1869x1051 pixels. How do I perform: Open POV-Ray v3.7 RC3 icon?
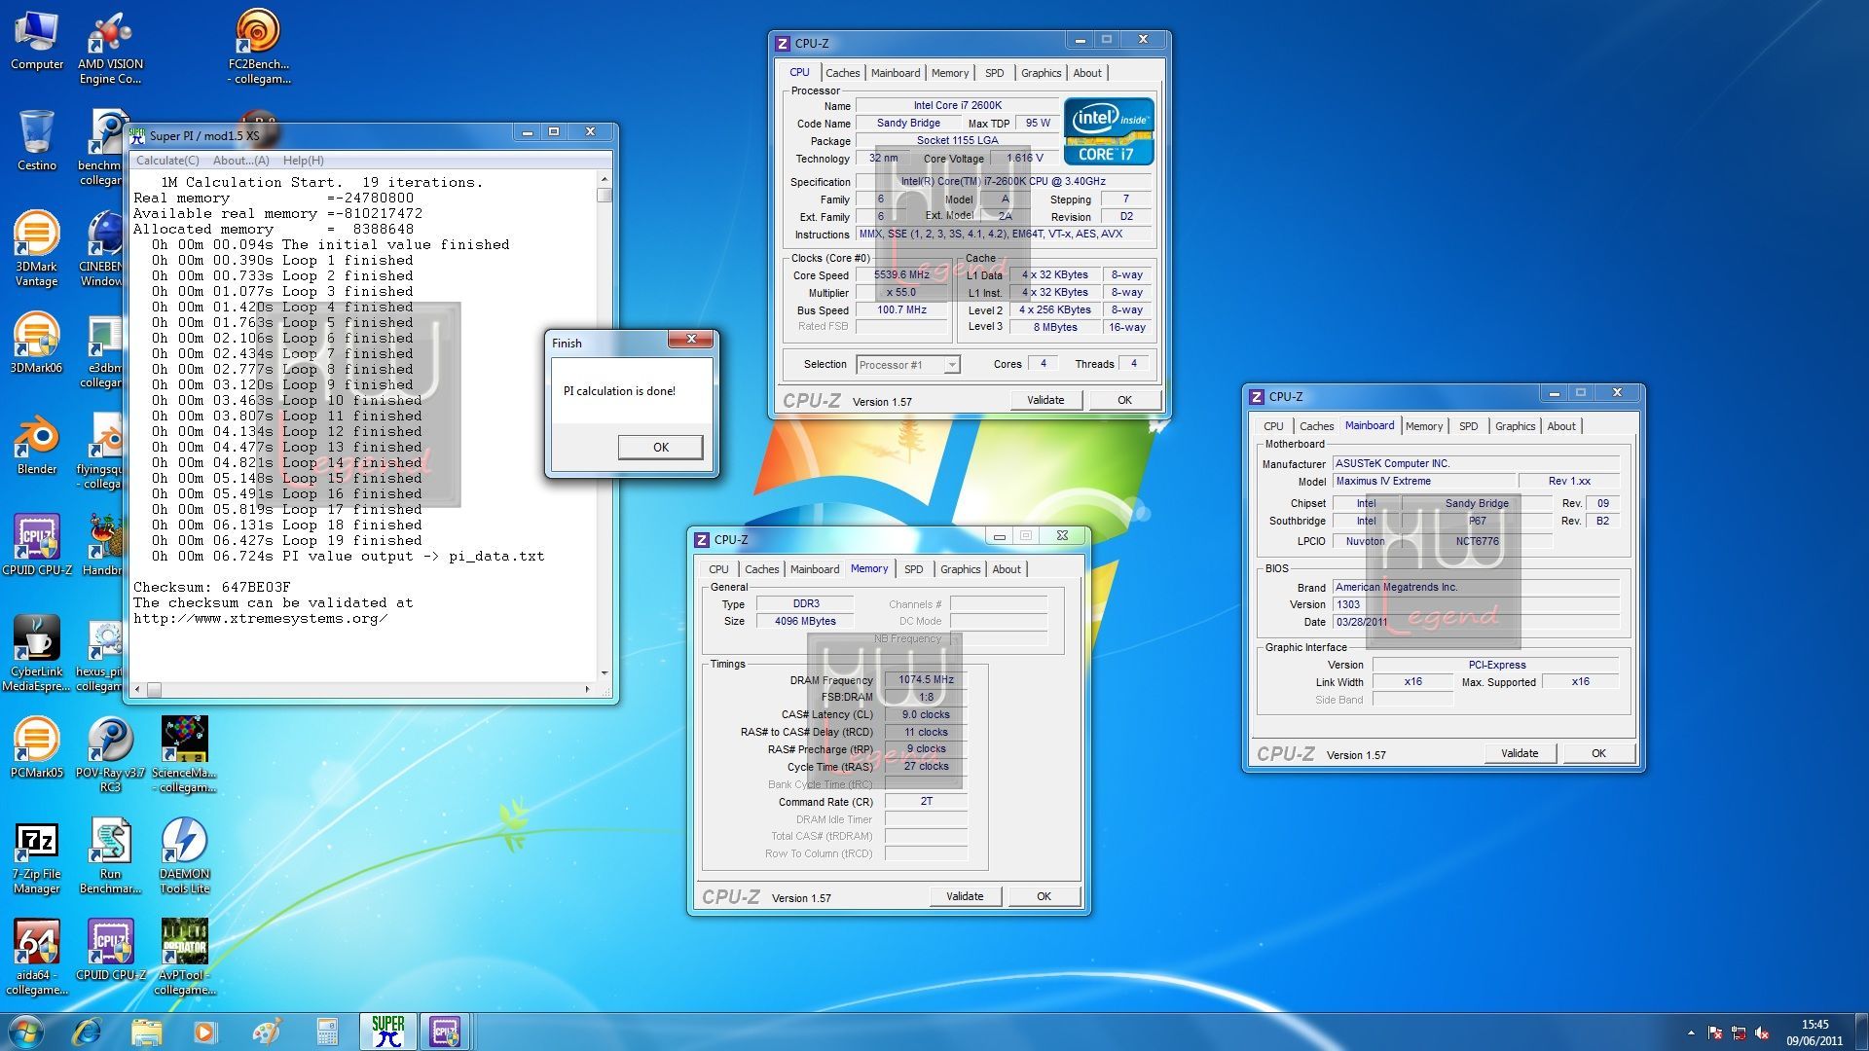(110, 754)
